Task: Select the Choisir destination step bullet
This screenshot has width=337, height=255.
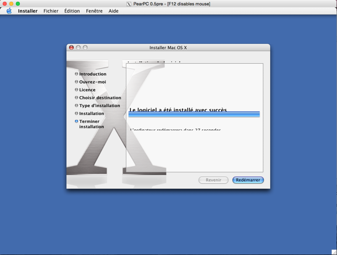Action: pos(76,98)
